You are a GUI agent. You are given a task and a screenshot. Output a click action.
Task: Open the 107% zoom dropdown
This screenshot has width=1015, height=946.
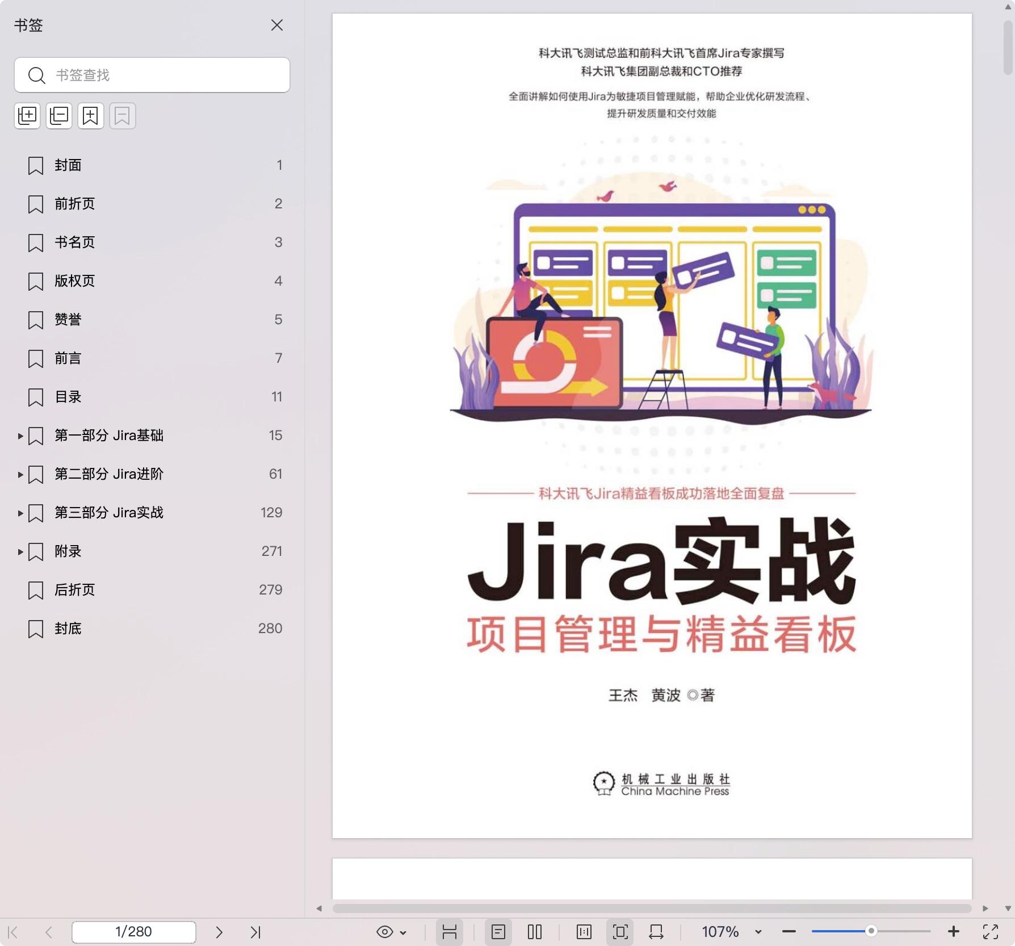point(731,932)
